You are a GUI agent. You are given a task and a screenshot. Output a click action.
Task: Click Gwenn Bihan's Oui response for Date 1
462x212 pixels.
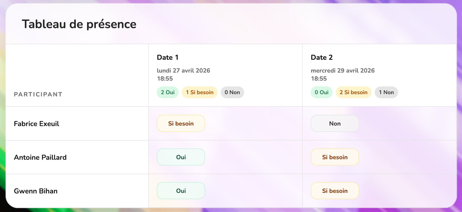pos(181,191)
